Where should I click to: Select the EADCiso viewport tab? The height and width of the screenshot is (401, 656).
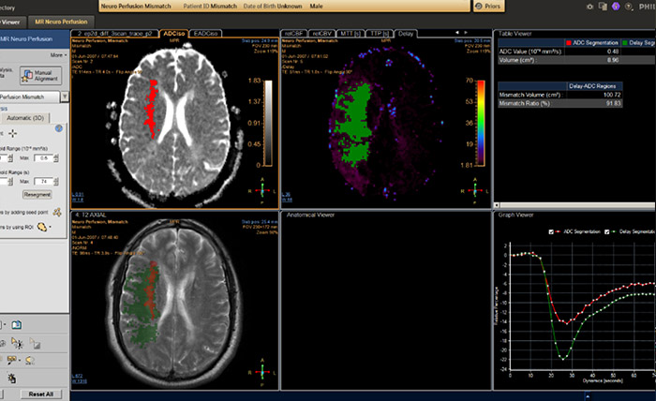(x=205, y=34)
